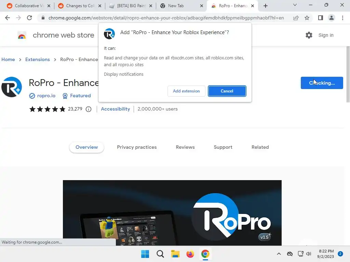Viewport: 350px width, 262px height.
Task: Open the Chrome profile icon
Action: click(332, 18)
